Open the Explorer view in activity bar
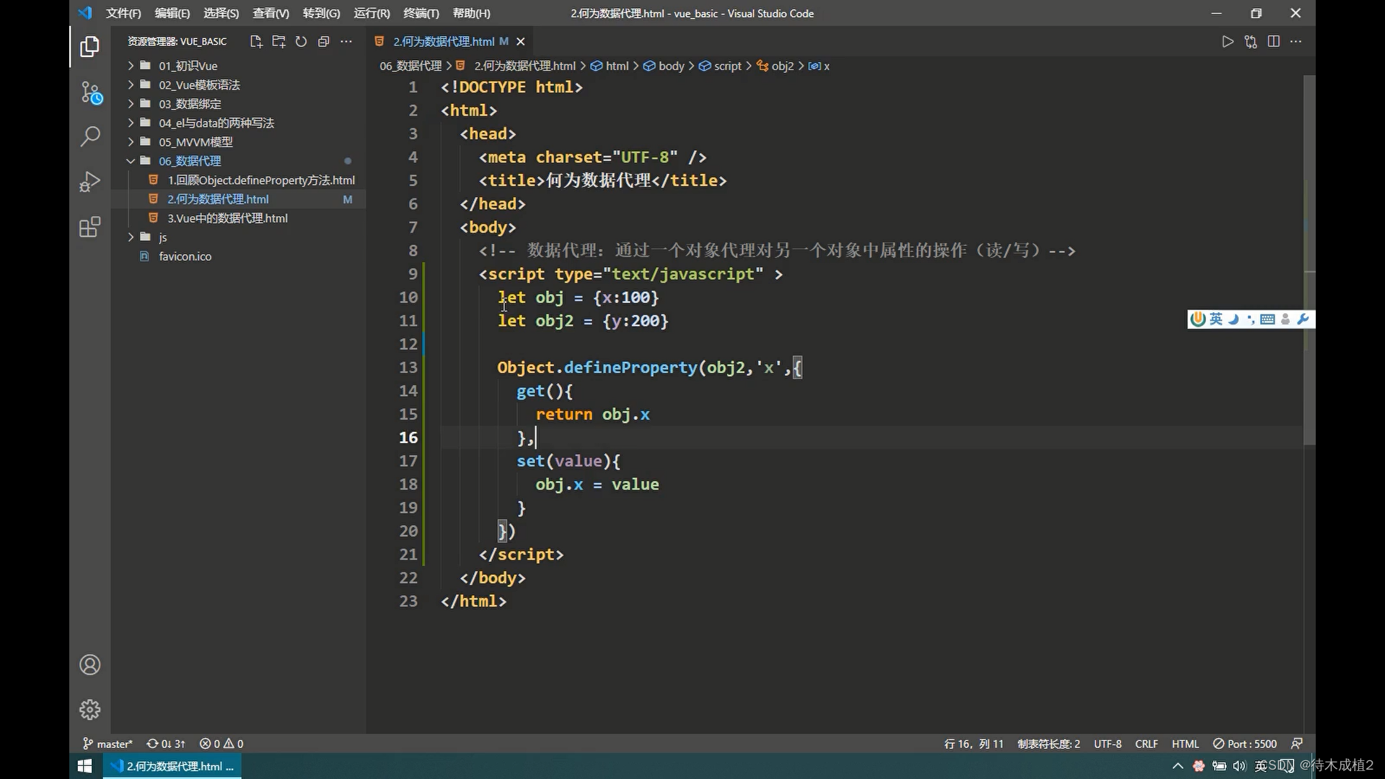 coord(89,47)
